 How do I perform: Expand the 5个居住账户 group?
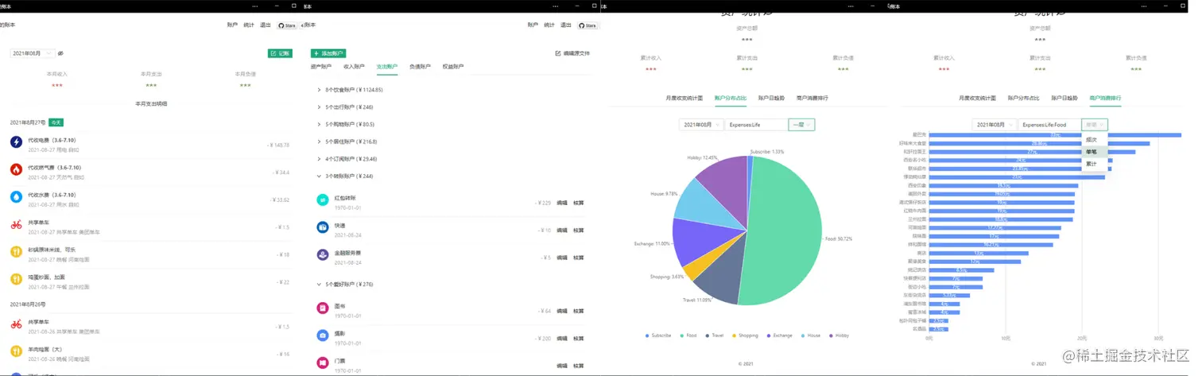pos(347,141)
